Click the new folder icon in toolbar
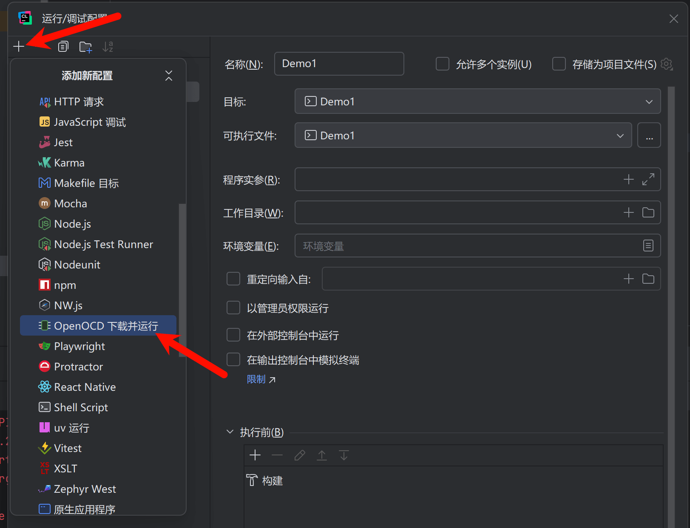Screen dimensions: 690x528 coord(85,47)
